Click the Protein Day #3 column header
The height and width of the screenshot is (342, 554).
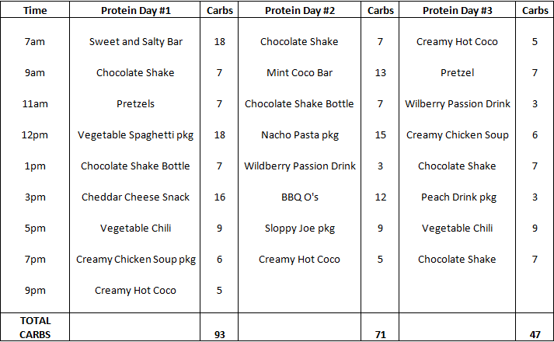pyautogui.click(x=457, y=10)
